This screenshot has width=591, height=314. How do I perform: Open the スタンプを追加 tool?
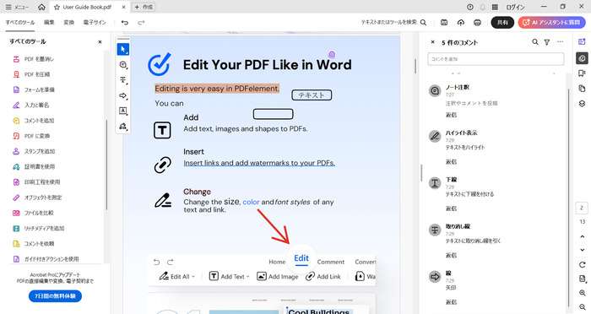coord(34,152)
